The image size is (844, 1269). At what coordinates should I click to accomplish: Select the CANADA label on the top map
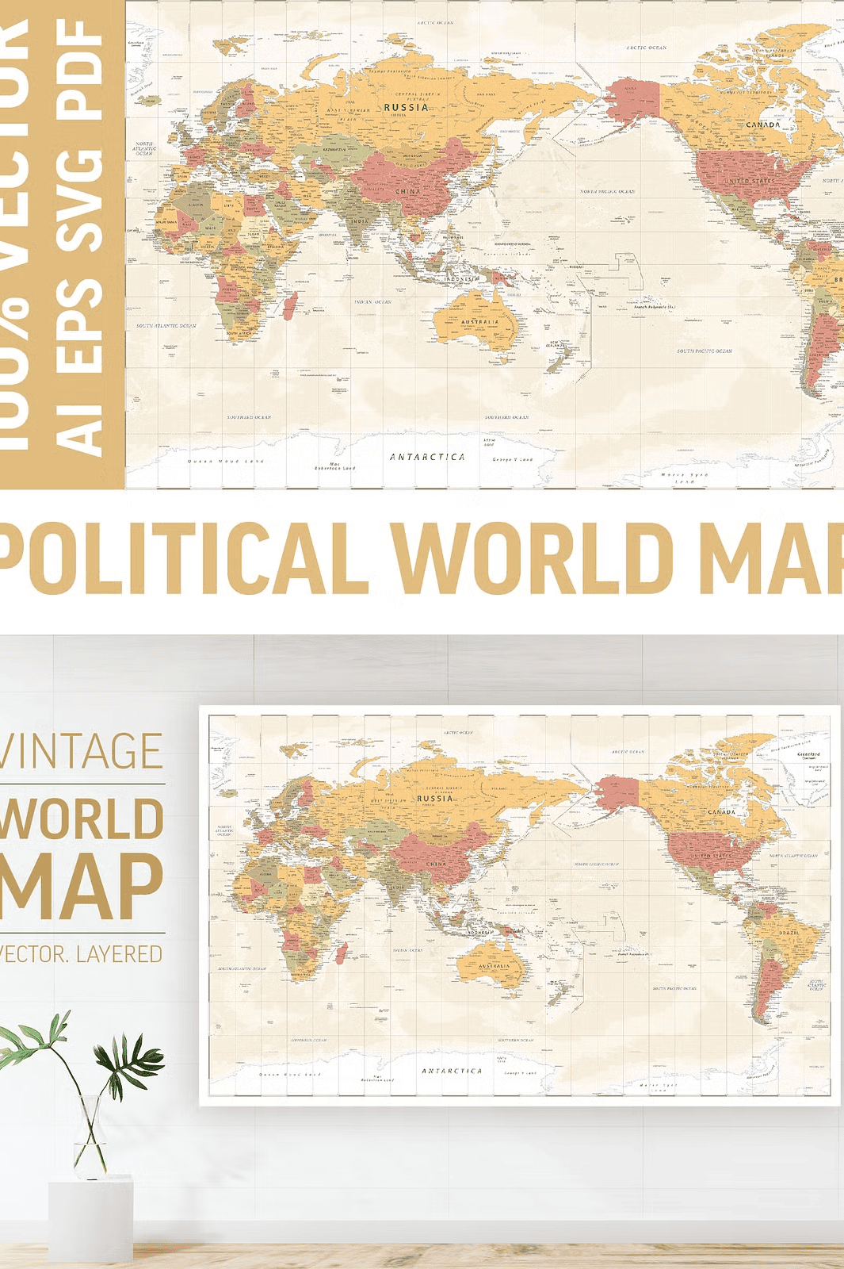[x=762, y=125]
